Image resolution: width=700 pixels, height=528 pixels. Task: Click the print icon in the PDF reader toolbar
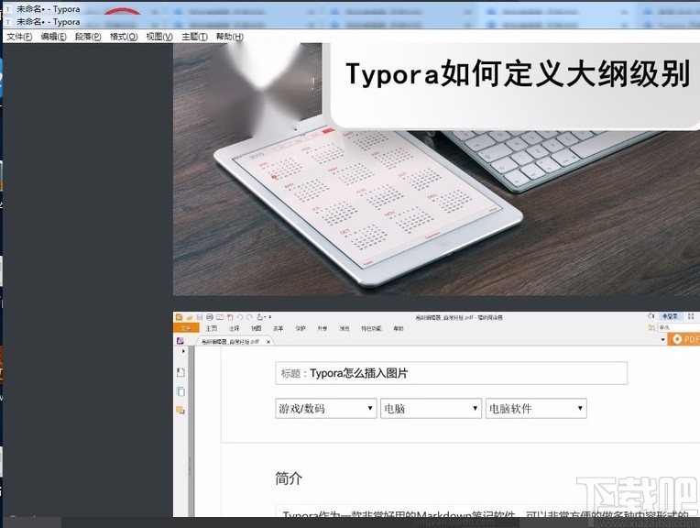click(210, 317)
